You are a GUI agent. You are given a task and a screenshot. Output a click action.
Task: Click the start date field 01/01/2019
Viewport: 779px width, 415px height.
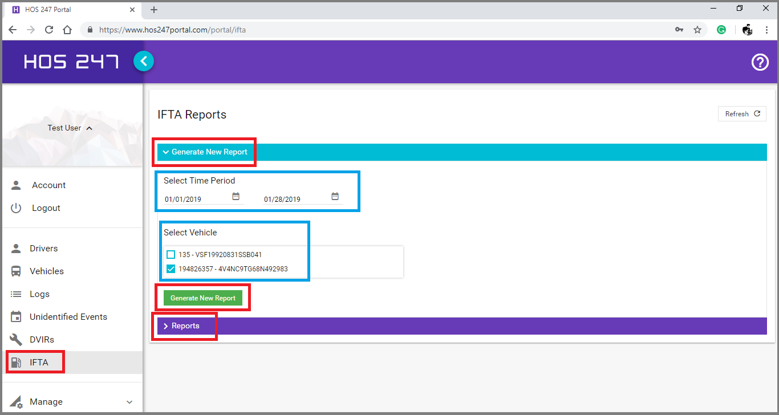tap(196, 200)
